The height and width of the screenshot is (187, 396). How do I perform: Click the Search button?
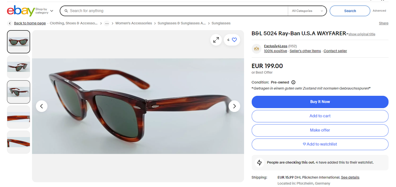[350, 11]
